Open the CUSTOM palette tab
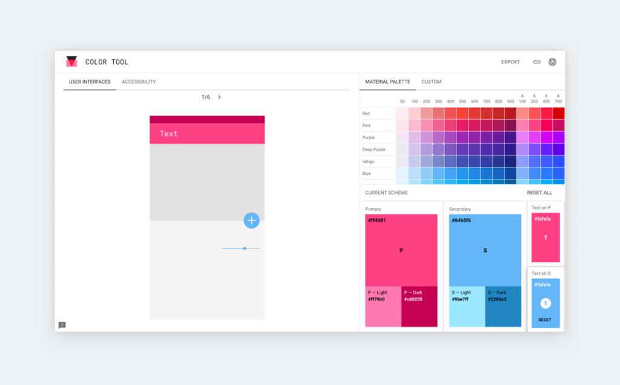620x385 pixels. click(x=431, y=82)
